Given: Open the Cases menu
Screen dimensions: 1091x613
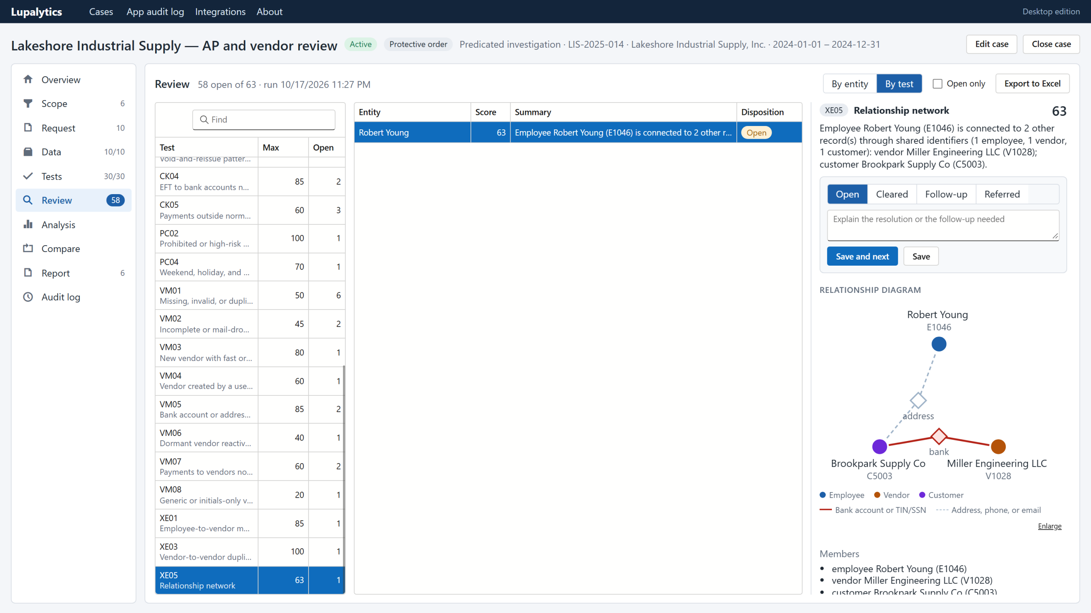Looking at the screenshot, I should [101, 11].
